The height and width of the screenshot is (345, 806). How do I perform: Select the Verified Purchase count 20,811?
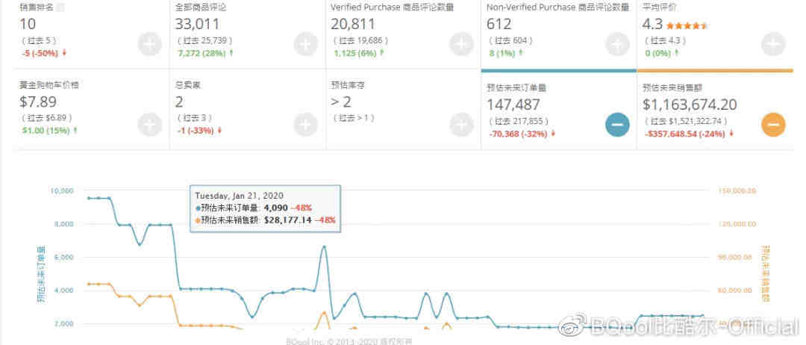(x=352, y=24)
